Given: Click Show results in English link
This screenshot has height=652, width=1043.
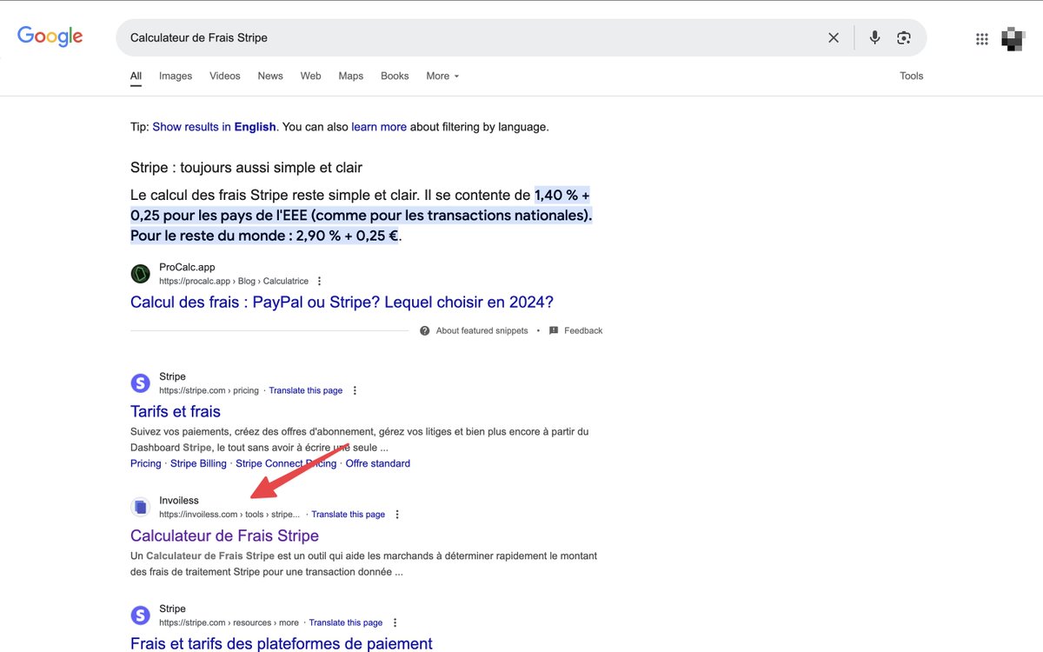Looking at the screenshot, I should click(215, 127).
